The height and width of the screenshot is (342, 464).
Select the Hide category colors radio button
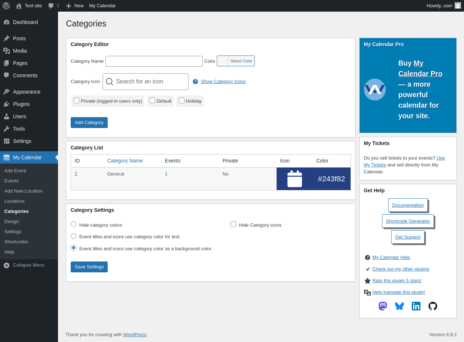pos(74,224)
